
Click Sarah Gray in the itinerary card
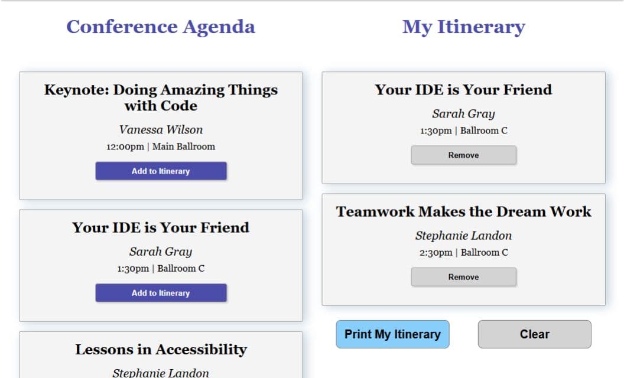[x=464, y=114]
